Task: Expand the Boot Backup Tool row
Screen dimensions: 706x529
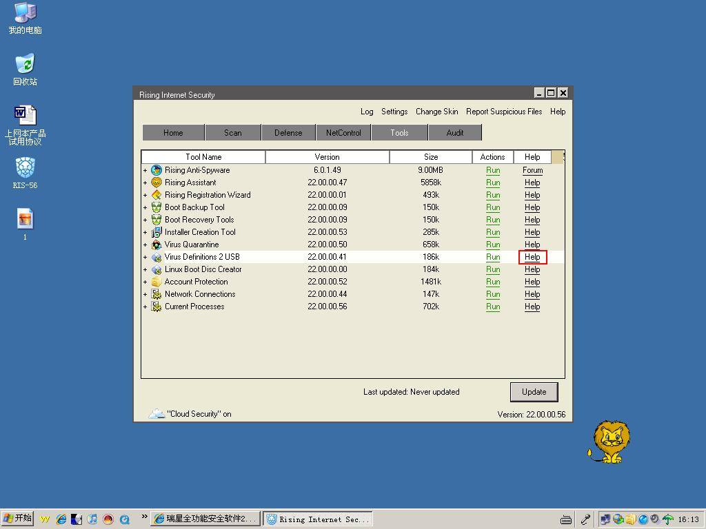Action: [145, 207]
